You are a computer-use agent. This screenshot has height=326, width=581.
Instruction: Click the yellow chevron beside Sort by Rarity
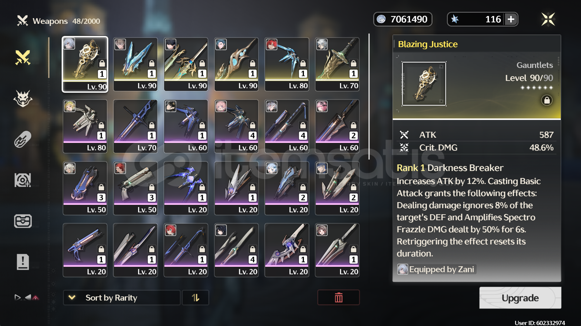pos(72,298)
